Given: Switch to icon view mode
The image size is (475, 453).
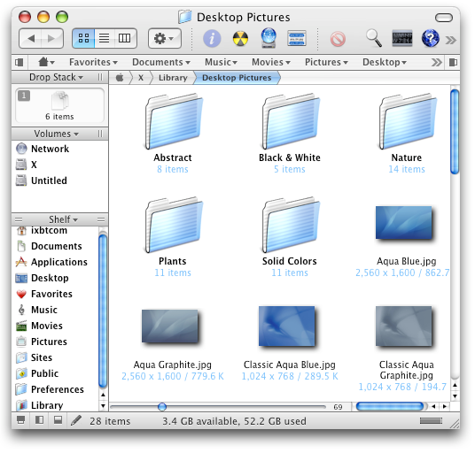Looking at the screenshot, I should [x=83, y=38].
